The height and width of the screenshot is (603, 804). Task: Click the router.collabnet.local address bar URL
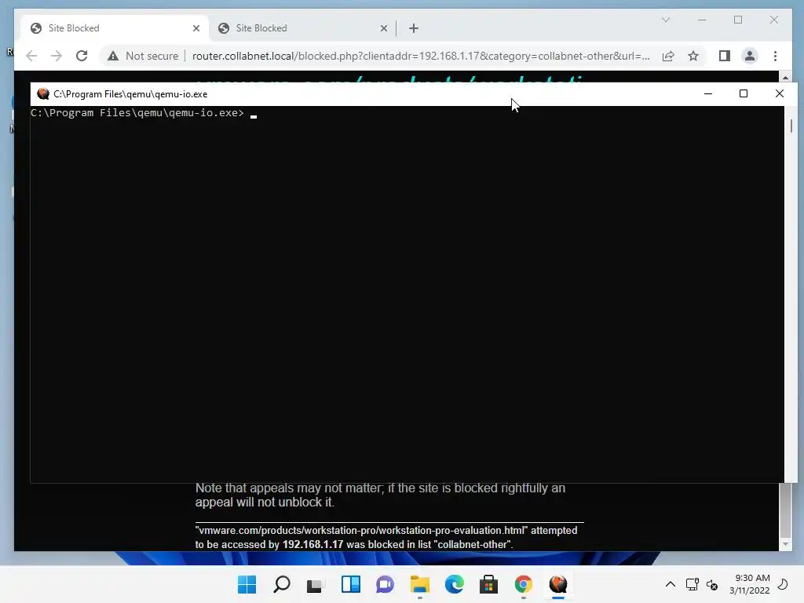point(421,56)
